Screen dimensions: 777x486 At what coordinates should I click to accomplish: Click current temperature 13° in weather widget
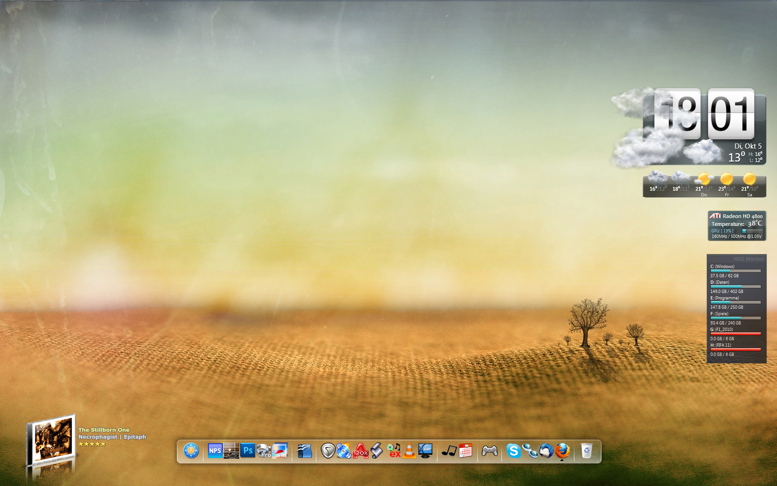pyautogui.click(x=736, y=157)
